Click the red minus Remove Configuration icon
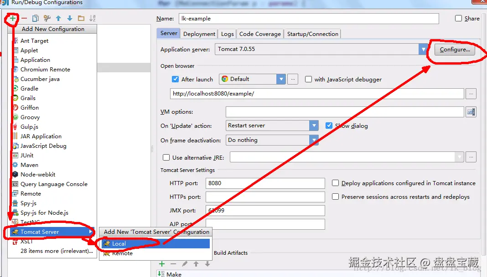This screenshot has height=277, width=487. (x=24, y=18)
